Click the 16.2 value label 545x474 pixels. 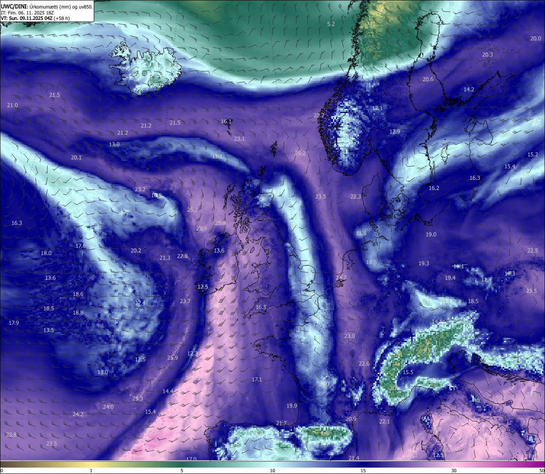click(434, 188)
